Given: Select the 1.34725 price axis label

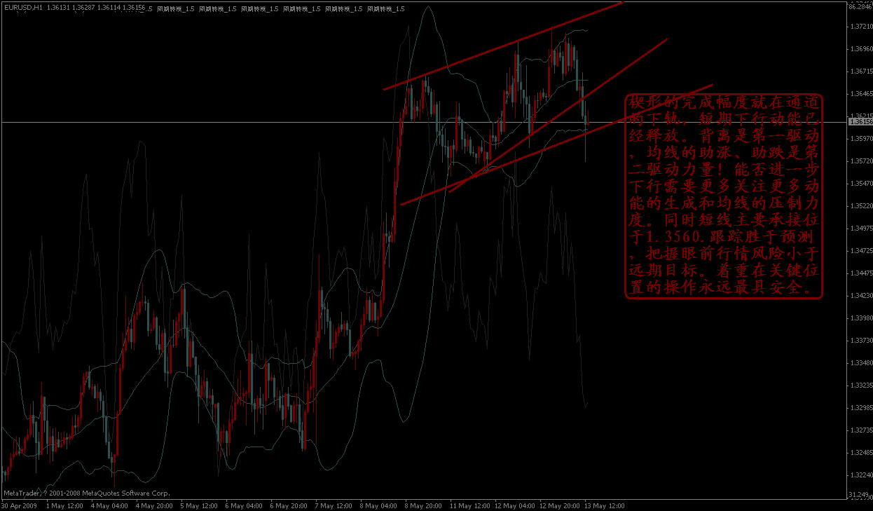Looking at the screenshot, I should (860, 251).
